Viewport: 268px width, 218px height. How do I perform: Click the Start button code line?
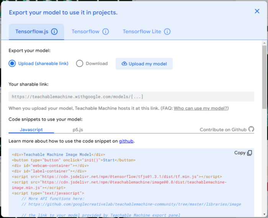74,160
